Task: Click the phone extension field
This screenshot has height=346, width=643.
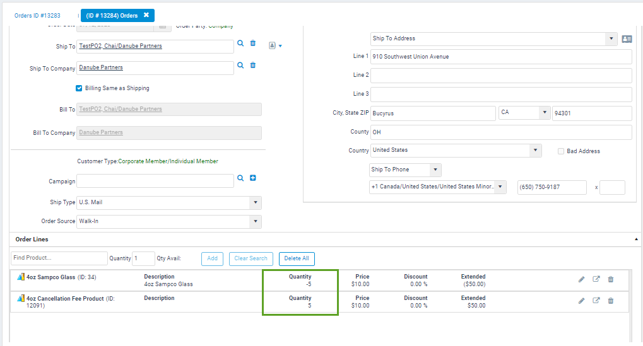Action: (x=612, y=187)
